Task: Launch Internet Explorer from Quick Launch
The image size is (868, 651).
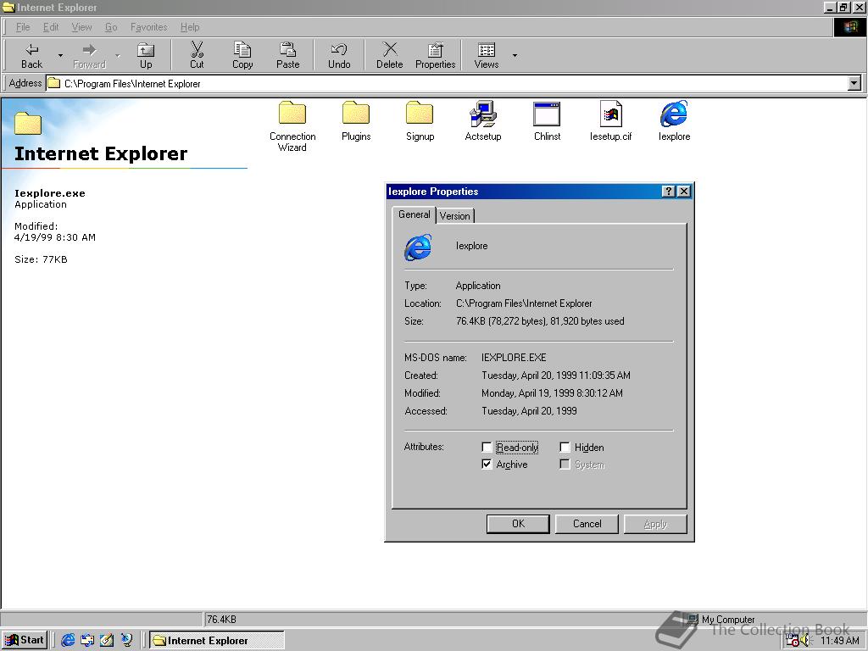Action: (68, 641)
